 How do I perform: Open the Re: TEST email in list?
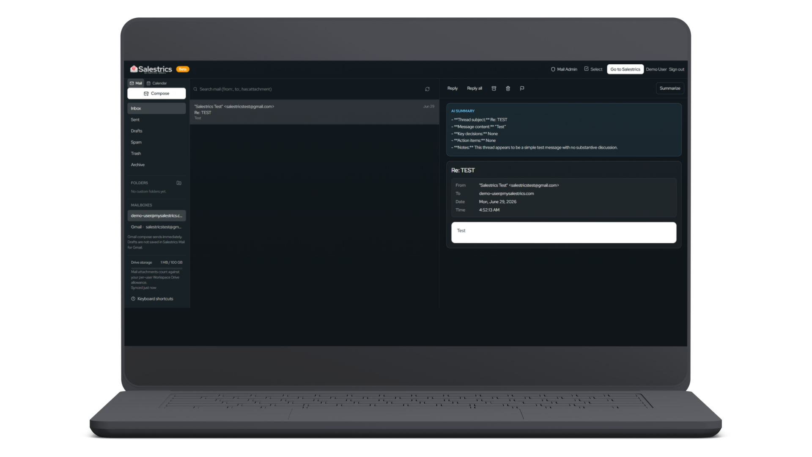pos(314,112)
